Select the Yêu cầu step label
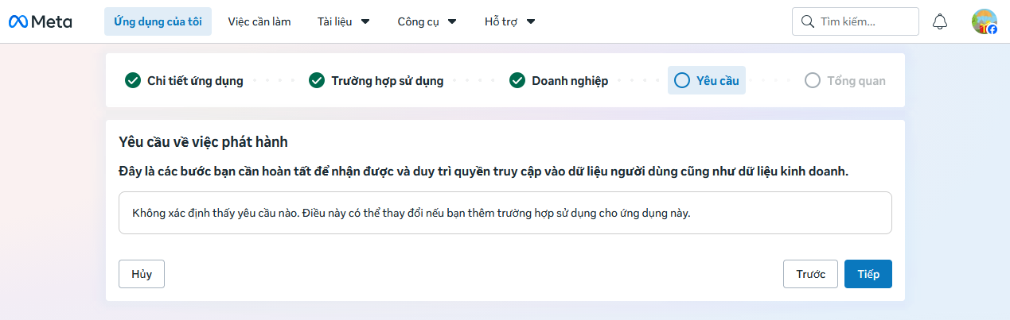This screenshot has width=1010, height=320. [x=718, y=80]
